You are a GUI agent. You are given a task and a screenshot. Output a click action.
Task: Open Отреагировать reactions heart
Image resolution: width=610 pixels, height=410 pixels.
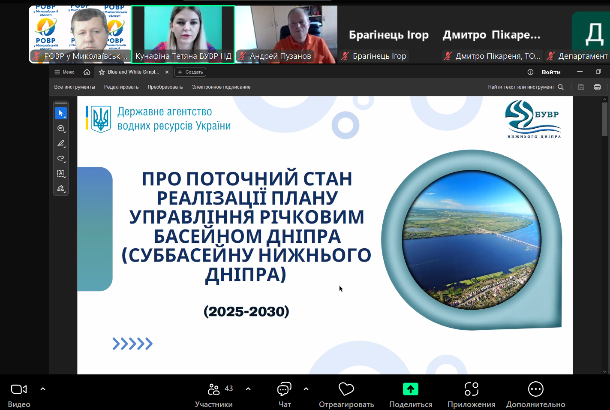(346, 395)
